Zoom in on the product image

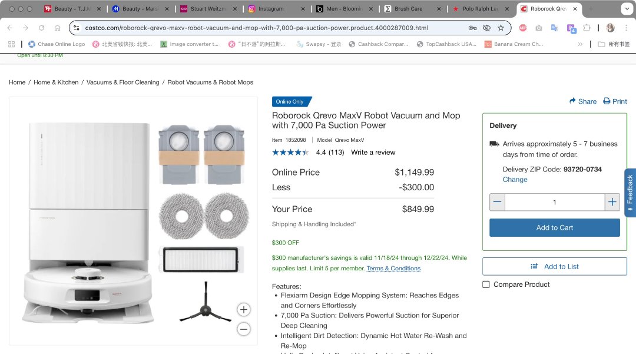coord(244,309)
